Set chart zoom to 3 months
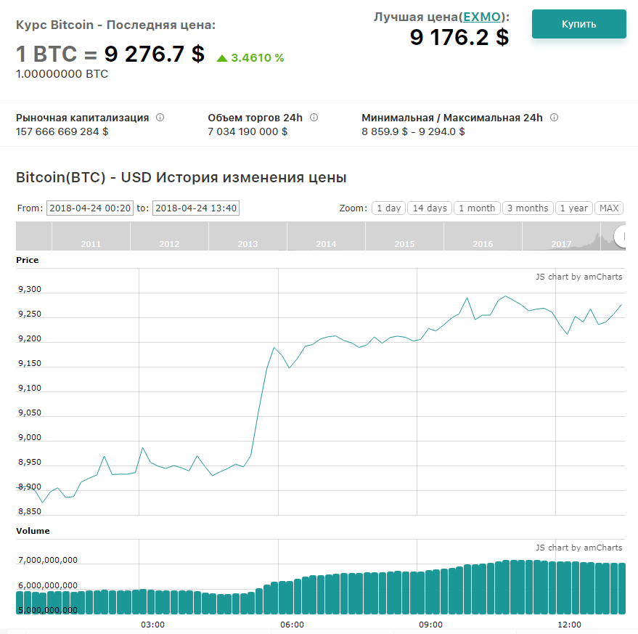Screen dimensions: 638x634 click(x=528, y=208)
